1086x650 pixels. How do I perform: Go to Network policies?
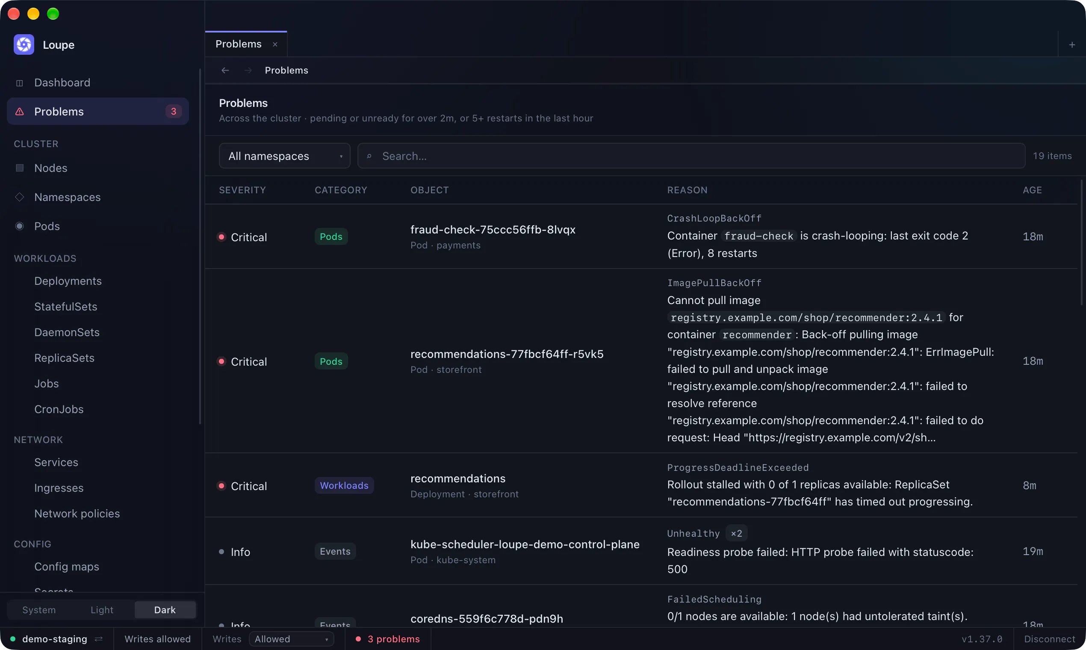click(97, 513)
